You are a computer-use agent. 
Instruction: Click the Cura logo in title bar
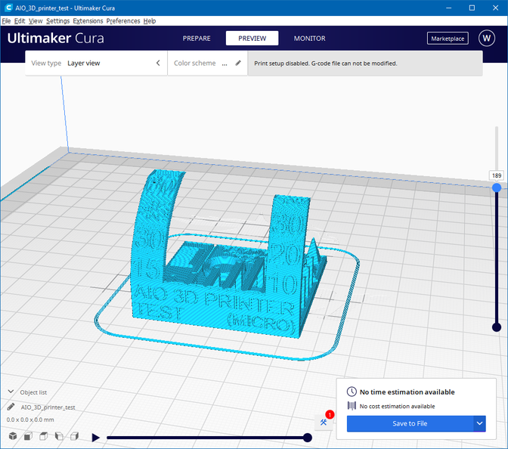click(x=8, y=8)
